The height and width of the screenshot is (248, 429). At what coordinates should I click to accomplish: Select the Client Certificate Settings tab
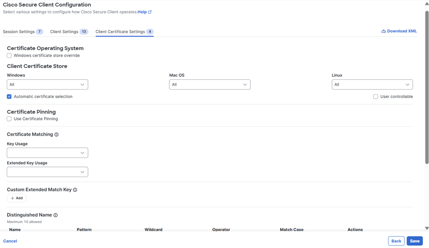[x=125, y=32]
